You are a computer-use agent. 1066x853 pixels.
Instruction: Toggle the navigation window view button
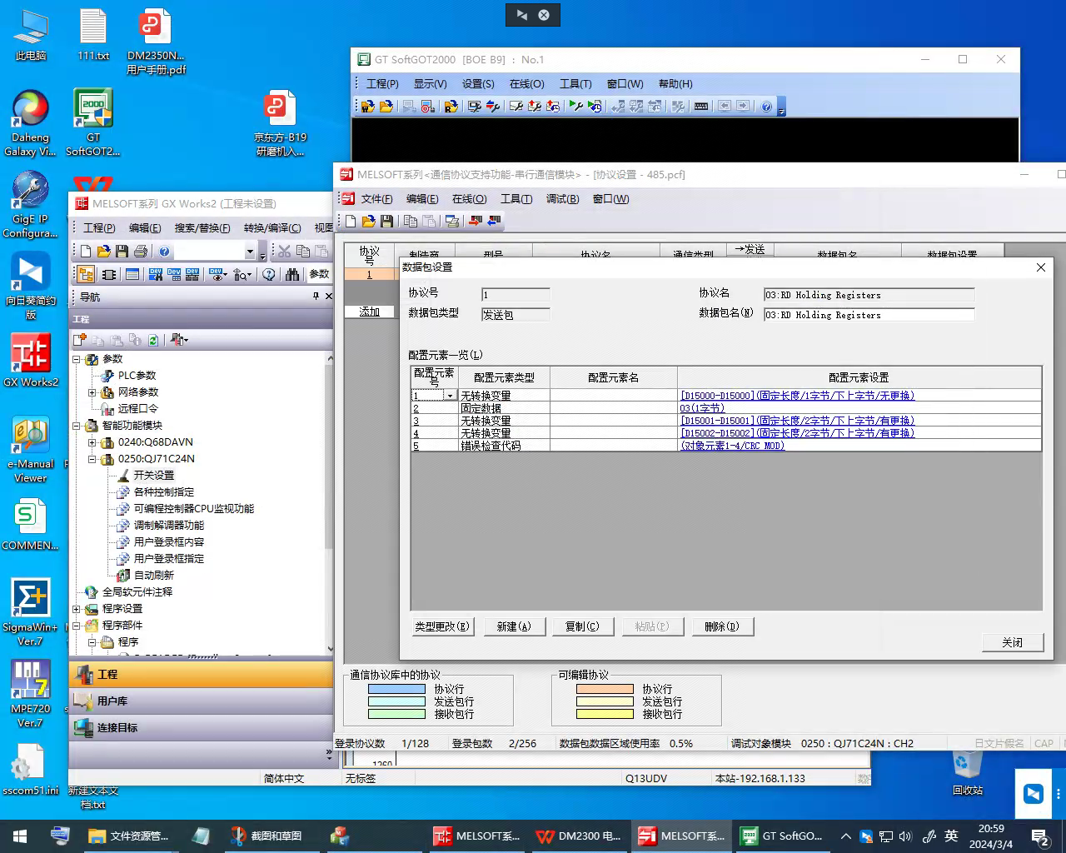tap(86, 274)
